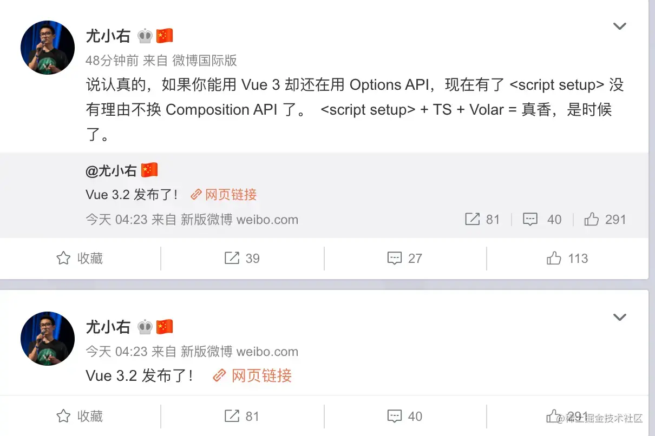
Task: Click repost icon showing 81 in quoted post
Action: click(472, 219)
